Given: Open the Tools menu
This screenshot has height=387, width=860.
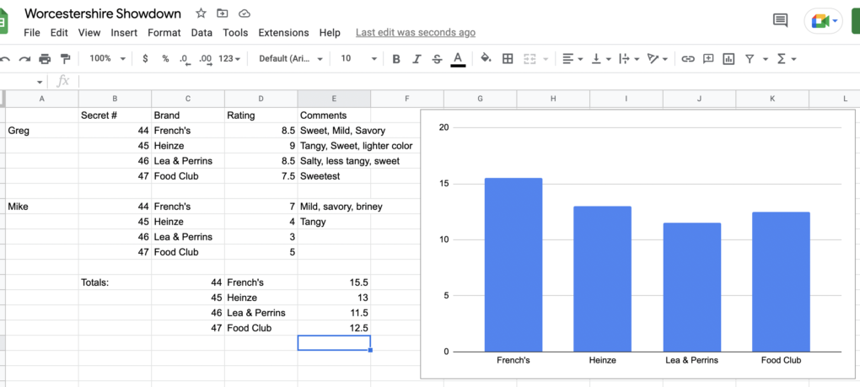Looking at the screenshot, I should (235, 33).
